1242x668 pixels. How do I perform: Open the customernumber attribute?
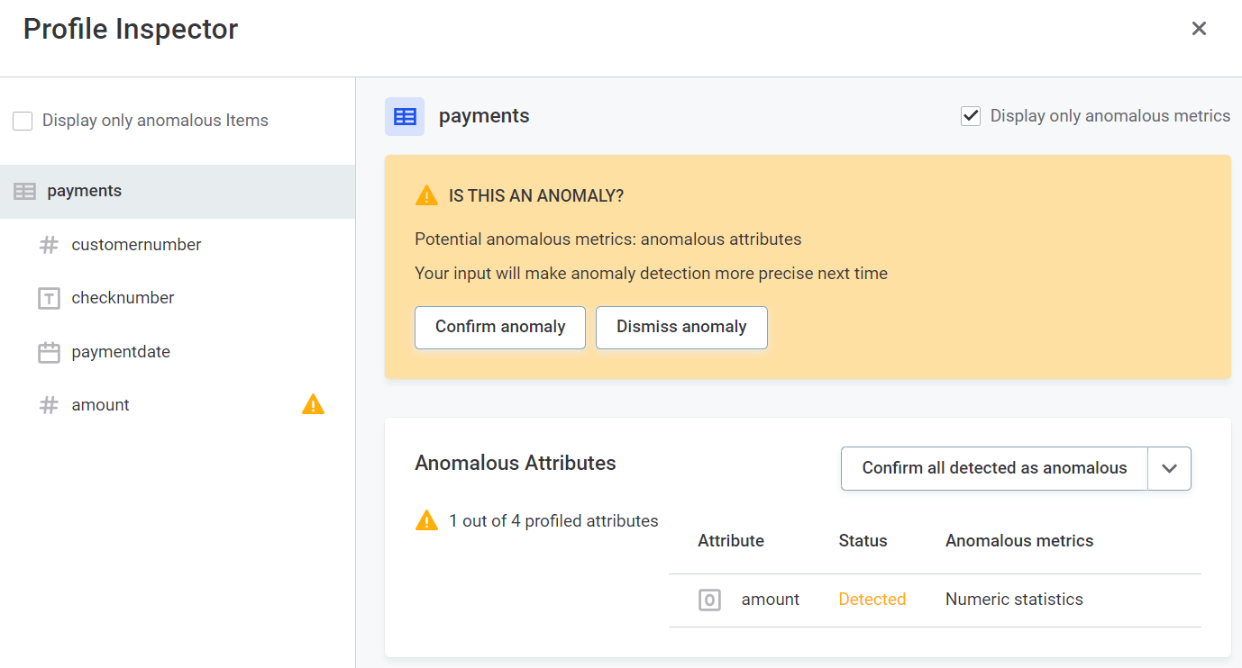[x=136, y=245]
